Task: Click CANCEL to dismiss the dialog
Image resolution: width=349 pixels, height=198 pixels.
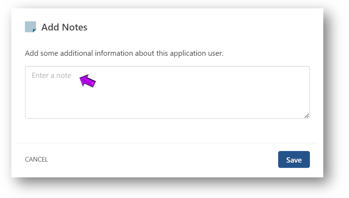Action: (x=36, y=159)
